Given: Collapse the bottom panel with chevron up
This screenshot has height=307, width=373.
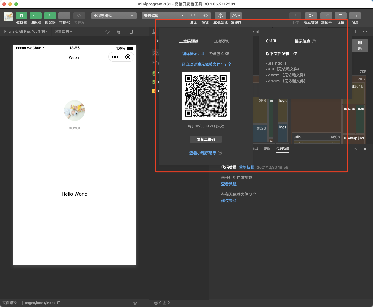Looking at the screenshot, I should 355,149.
